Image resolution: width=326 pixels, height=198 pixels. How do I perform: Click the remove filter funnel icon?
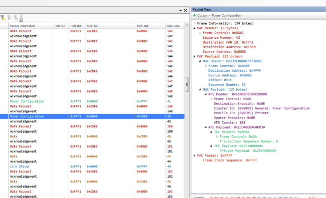[15, 18]
